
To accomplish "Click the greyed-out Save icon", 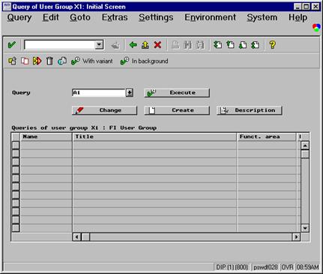I will click(x=115, y=45).
